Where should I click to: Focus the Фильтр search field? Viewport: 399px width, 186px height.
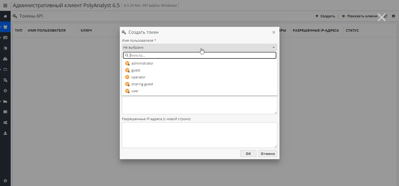click(x=200, y=55)
